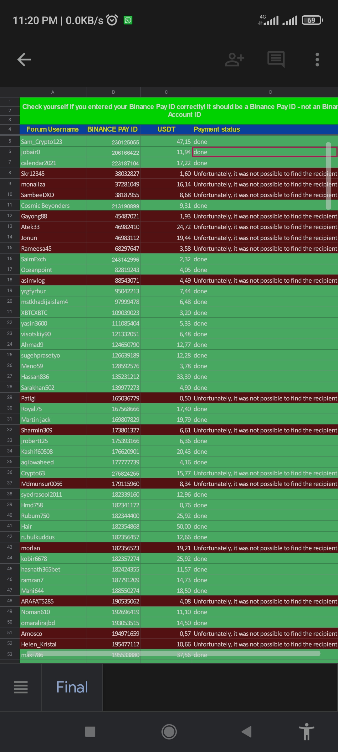Select the Mdmunsur0066 username cell
Viewport: 338px width, 752px height.
click(x=53, y=484)
